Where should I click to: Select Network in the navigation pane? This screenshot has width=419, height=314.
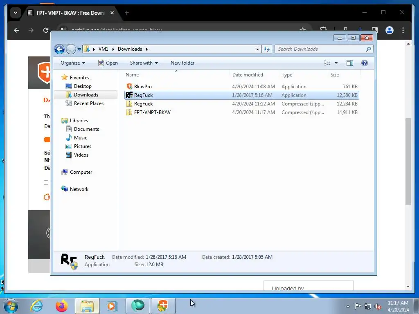click(x=79, y=189)
